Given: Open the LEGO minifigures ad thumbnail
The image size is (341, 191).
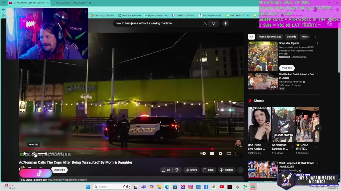Looking at the screenshot, I should click(263, 56).
